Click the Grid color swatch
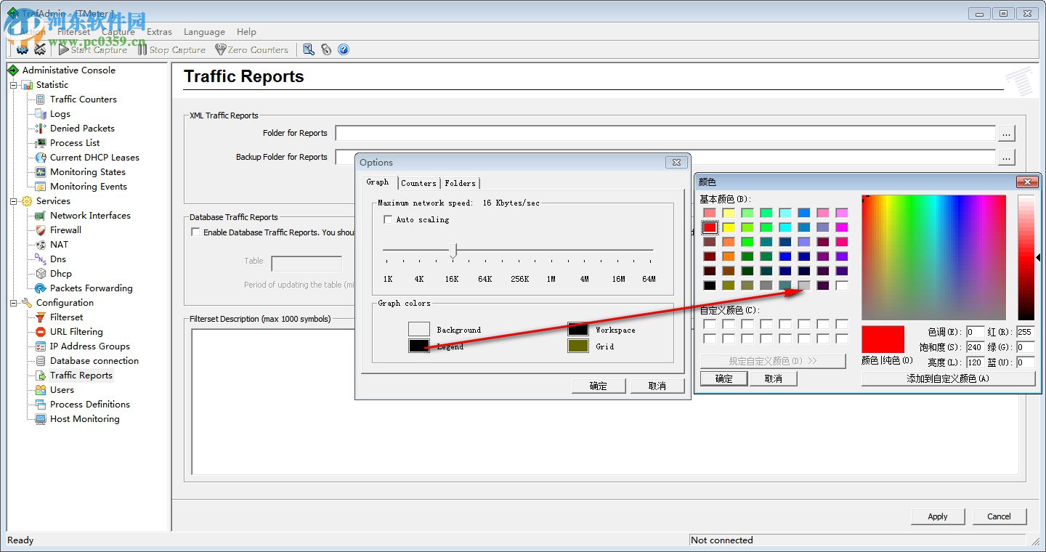Image resolution: width=1046 pixels, height=552 pixels. pos(577,346)
